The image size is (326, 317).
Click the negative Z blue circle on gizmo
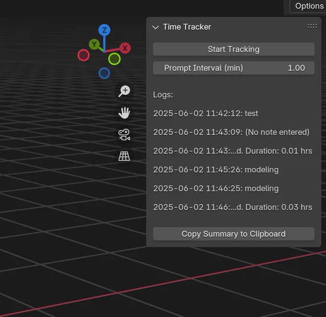pyautogui.click(x=105, y=73)
